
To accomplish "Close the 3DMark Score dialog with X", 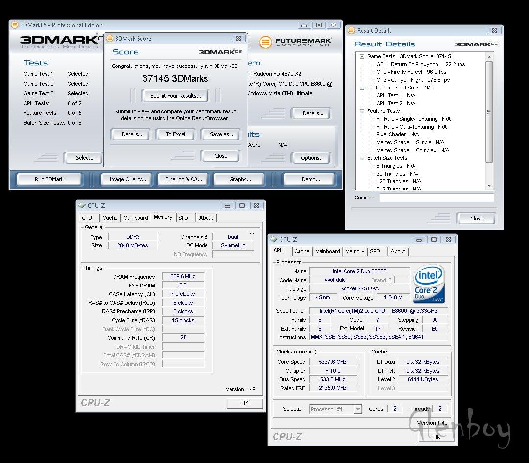I will pos(238,38).
